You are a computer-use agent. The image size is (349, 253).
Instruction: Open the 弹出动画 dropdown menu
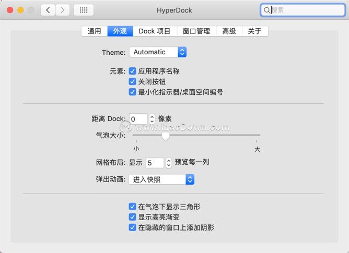[x=161, y=179]
